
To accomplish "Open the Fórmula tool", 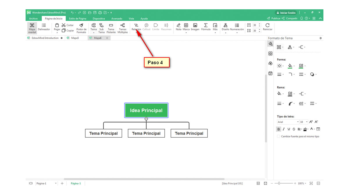I will [x=206, y=26].
